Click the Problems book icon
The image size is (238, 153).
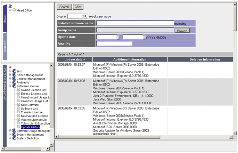click(14, 82)
